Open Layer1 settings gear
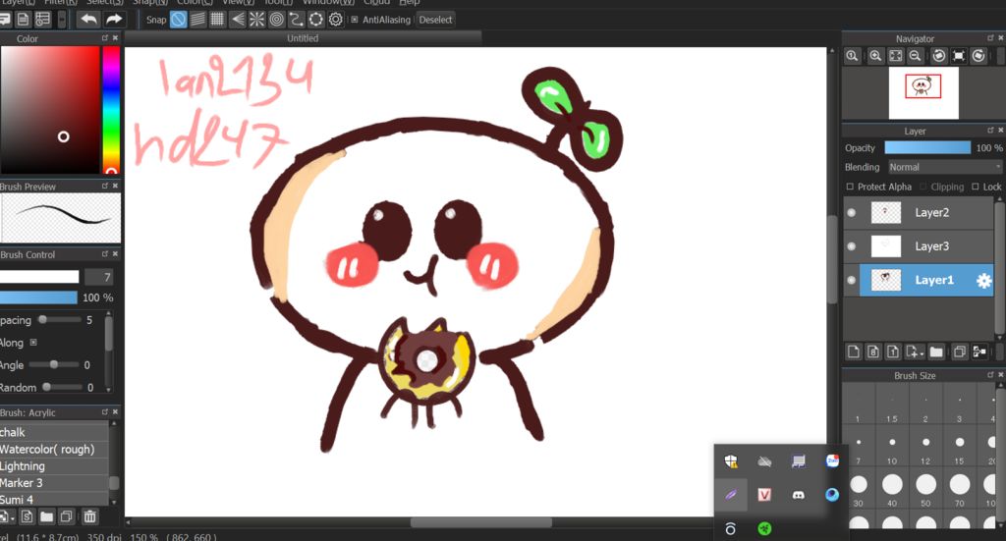 click(983, 280)
